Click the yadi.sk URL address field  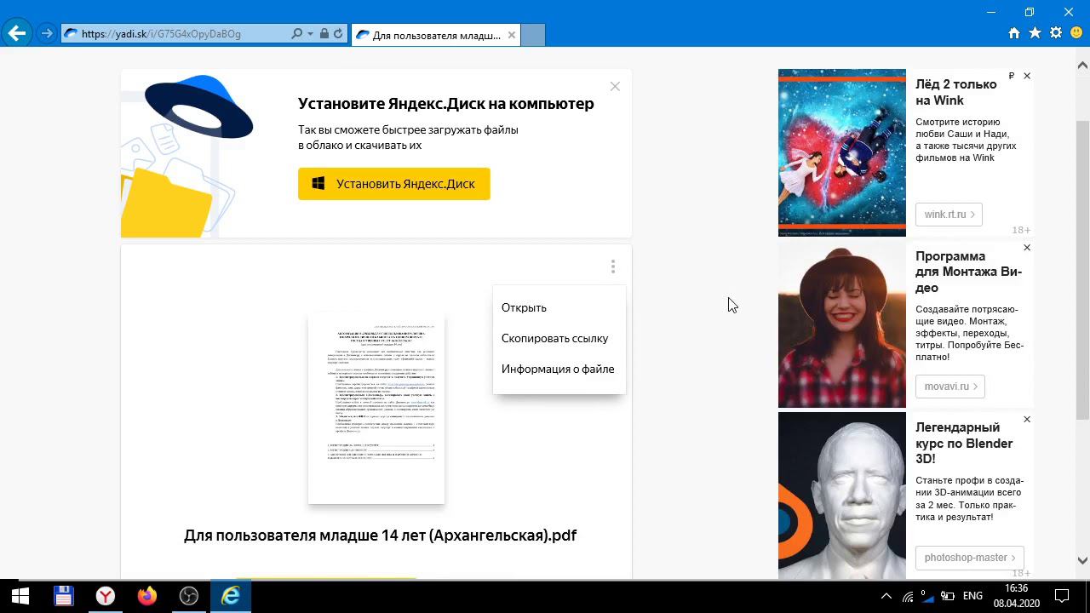coord(175,34)
